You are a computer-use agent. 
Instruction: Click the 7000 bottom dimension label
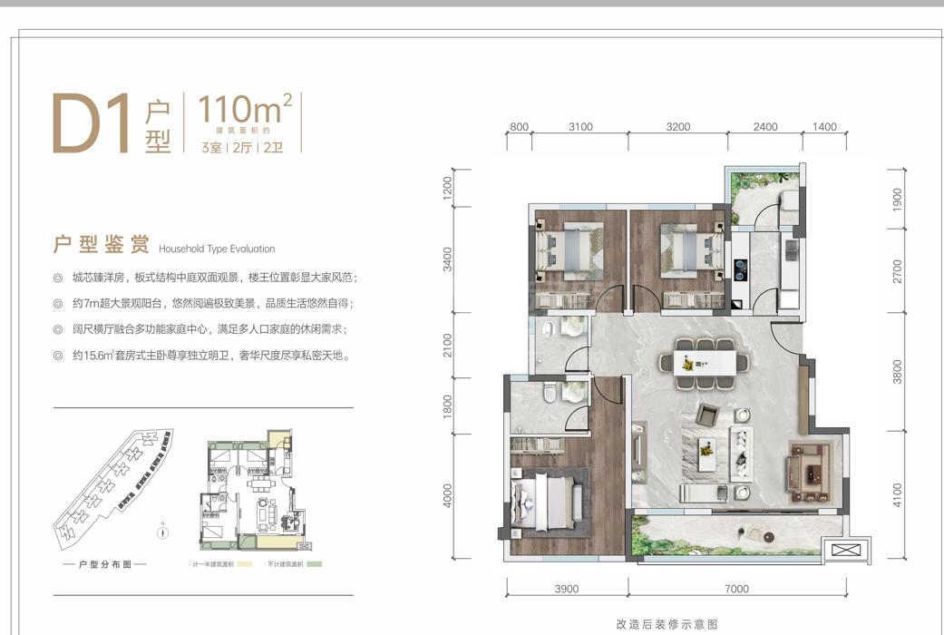point(737,589)
